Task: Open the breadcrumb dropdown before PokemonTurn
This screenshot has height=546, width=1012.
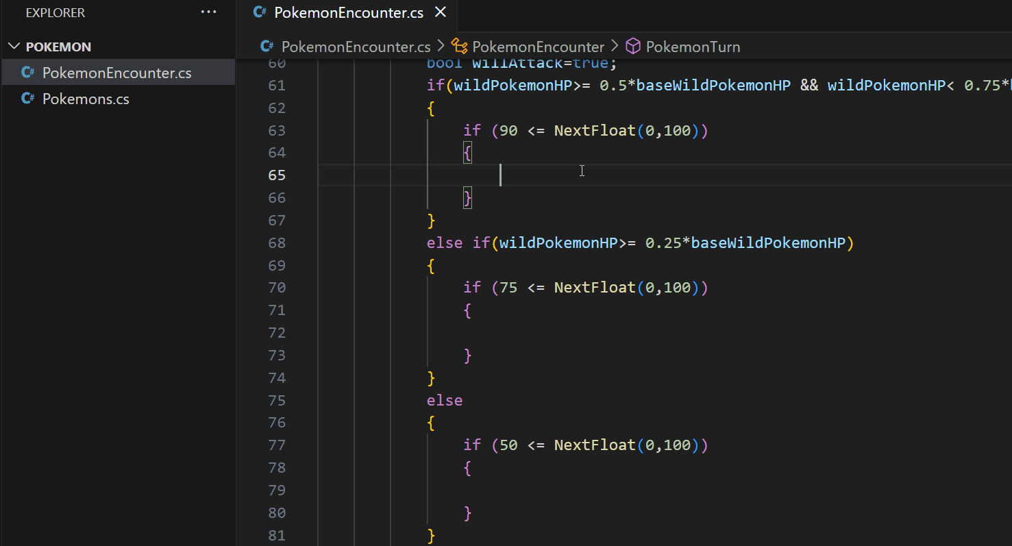Action: point(615,46)
